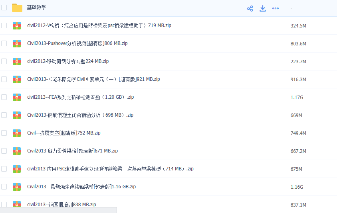Open Civil2013-Pushover分析视频[超清版]806 MB.zip
Image resolution: width=337 pixels, height=213 pixels.
[x=77, y=43]
